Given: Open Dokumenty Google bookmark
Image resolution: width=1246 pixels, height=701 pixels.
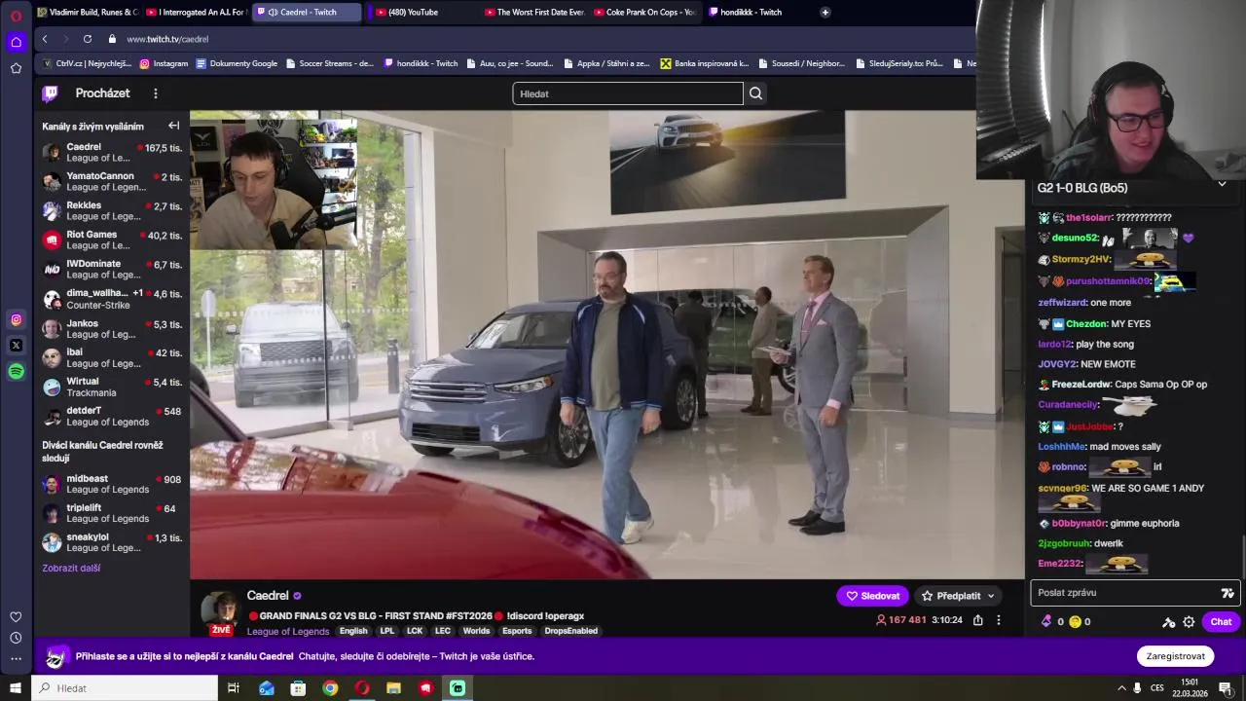Looking at the screenshot, I should coord(237,63).
